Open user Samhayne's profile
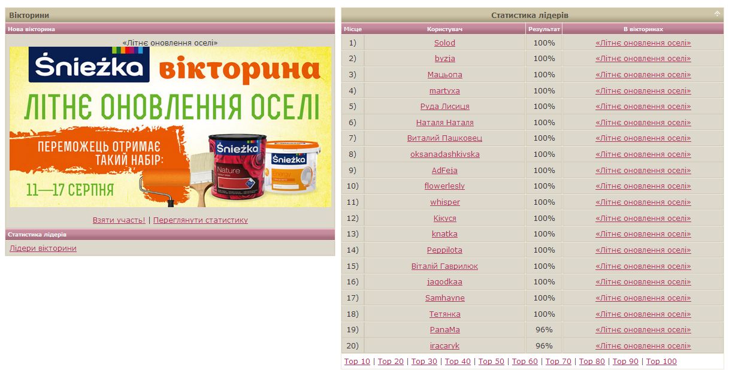The height and width of the screenshot is (370, 729). [444, 298]
